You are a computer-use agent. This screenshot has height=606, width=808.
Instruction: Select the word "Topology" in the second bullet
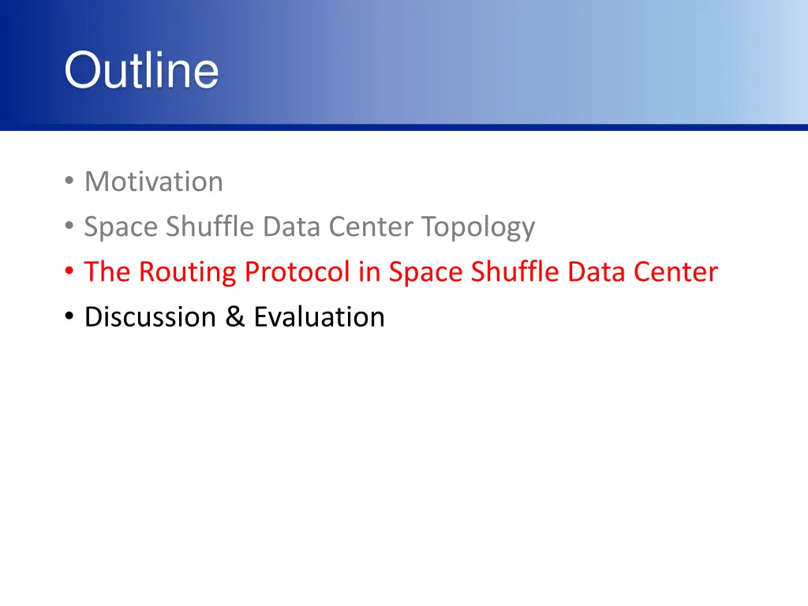478,227
